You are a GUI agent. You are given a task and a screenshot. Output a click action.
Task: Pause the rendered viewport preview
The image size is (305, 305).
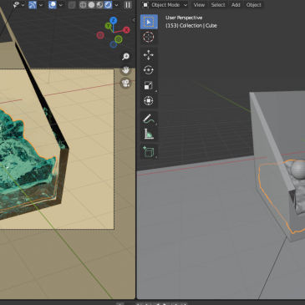coord(128,5)
